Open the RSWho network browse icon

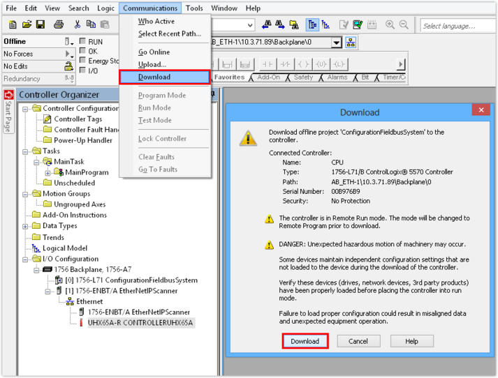[x=351, y=43]
